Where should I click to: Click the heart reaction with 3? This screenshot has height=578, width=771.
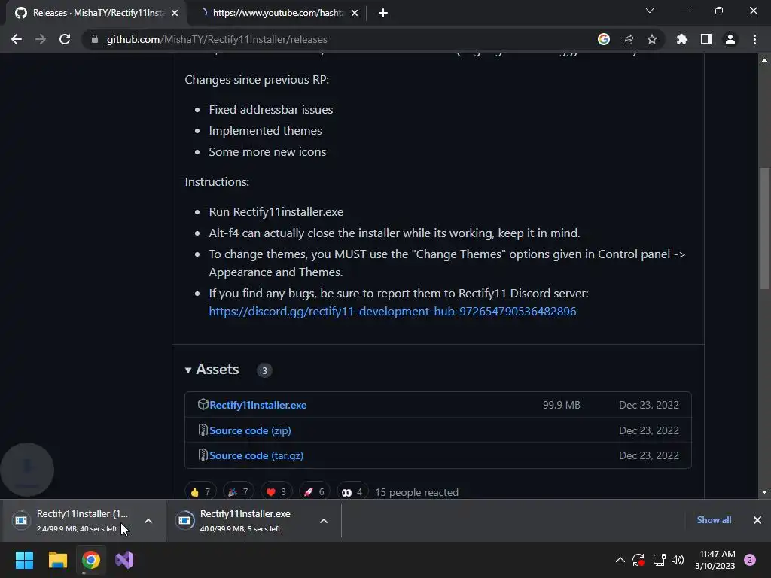(x=276, y=492)
